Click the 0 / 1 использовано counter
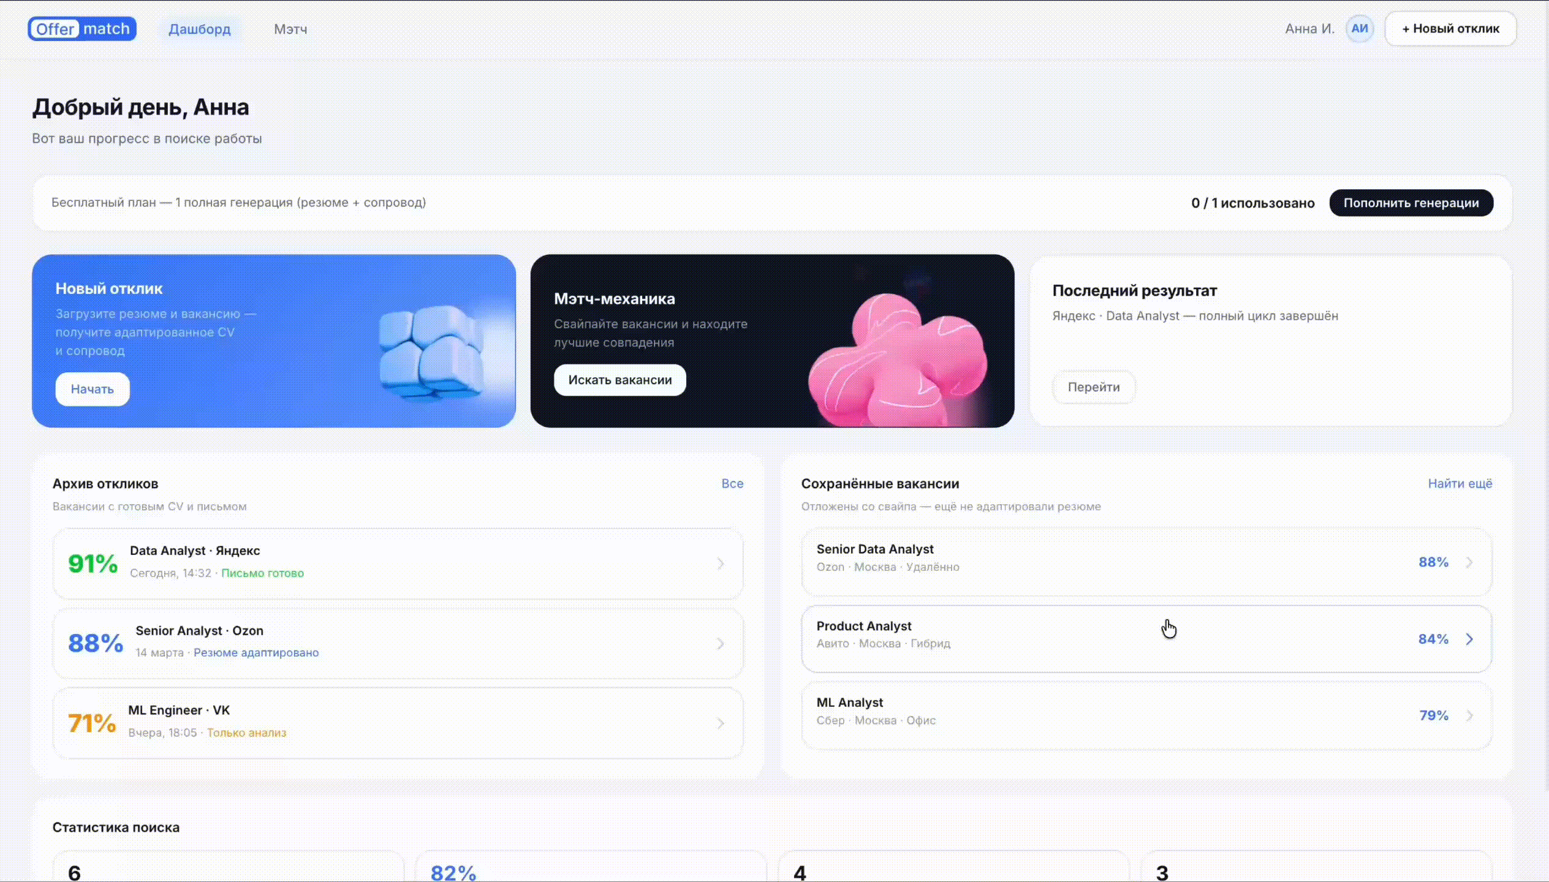 click(1253, 203)
